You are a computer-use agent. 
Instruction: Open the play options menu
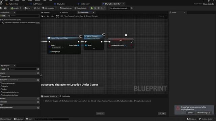click(105, 8)
